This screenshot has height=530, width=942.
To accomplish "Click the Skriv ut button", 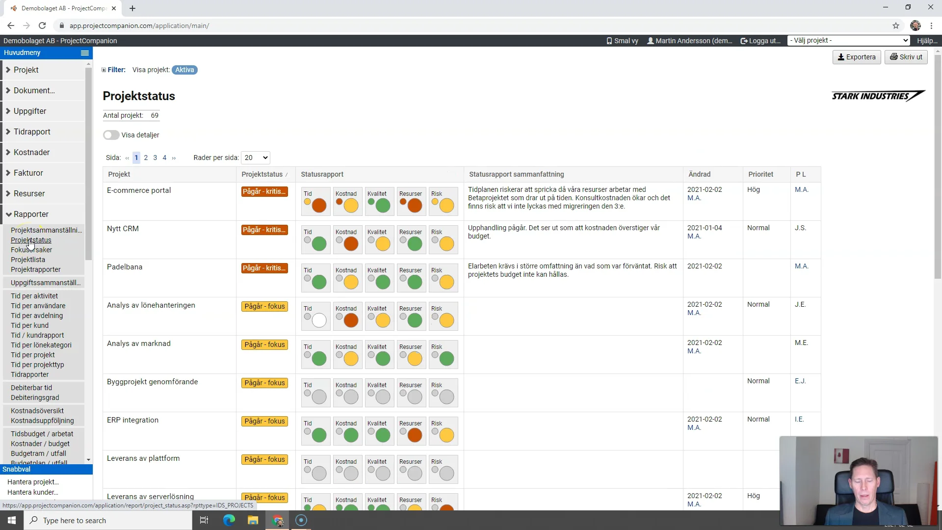I will coord(906,57).
